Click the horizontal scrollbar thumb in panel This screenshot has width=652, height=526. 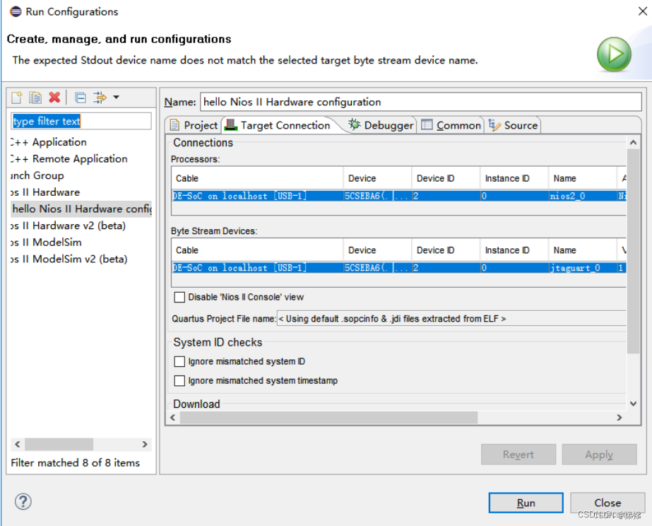pyautogui.click(x=328, y=417)
